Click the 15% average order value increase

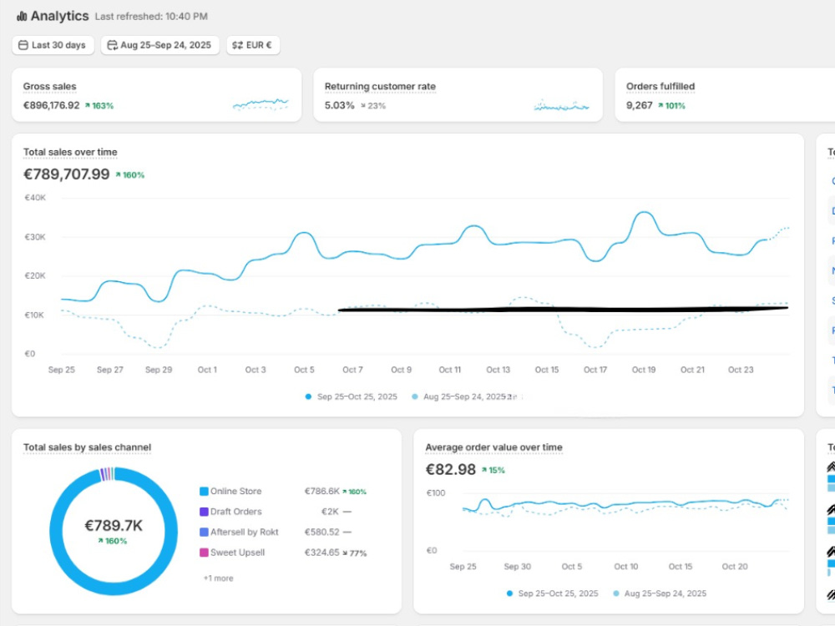tap(493, 470)
